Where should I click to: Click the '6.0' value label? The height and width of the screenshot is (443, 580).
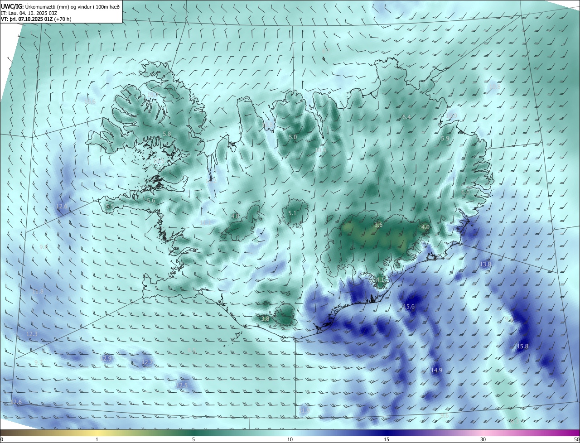(x=465, y=193)
